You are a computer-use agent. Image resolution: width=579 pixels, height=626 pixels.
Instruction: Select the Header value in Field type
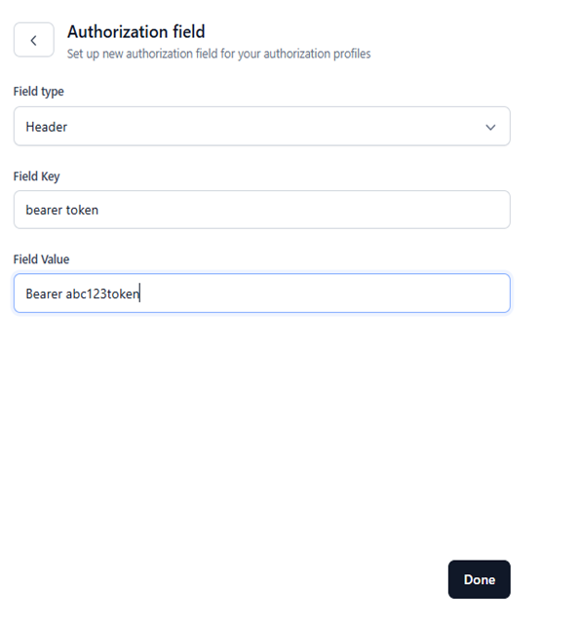(x=46, y=127)
